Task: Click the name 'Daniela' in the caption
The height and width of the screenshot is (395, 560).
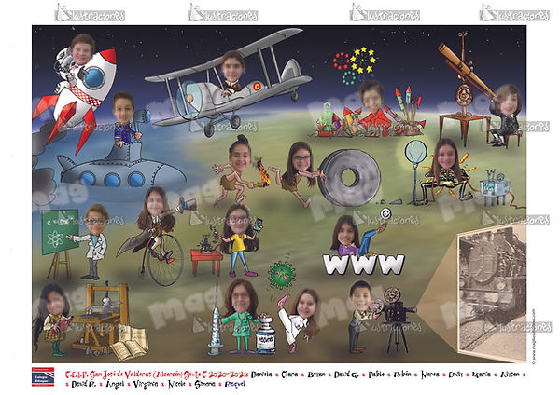Action: 261,375
